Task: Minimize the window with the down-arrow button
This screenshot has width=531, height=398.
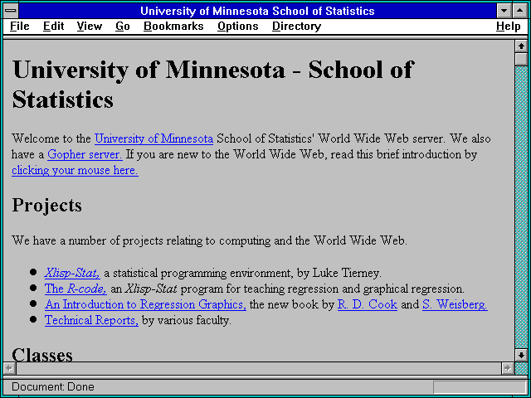Action: tap(504, 11)
